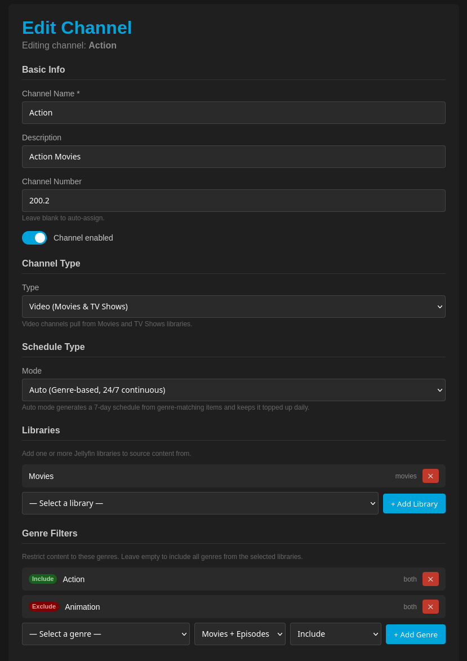Viewport: 467px width, 661px height.
Task: Open the Type dropdown showing Video
Action: pos(233,306)
